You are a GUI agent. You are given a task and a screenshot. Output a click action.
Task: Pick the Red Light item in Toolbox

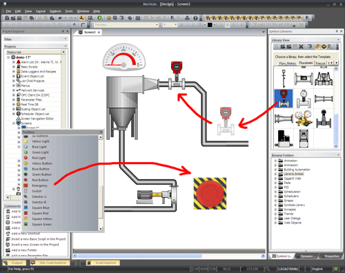point(39,158)
